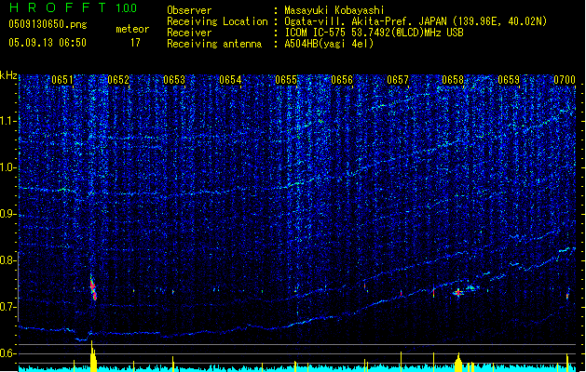Click the 0.6 kHz axis label
The width and height of the screenshot is (586, 372).
[x=8, y=353]
